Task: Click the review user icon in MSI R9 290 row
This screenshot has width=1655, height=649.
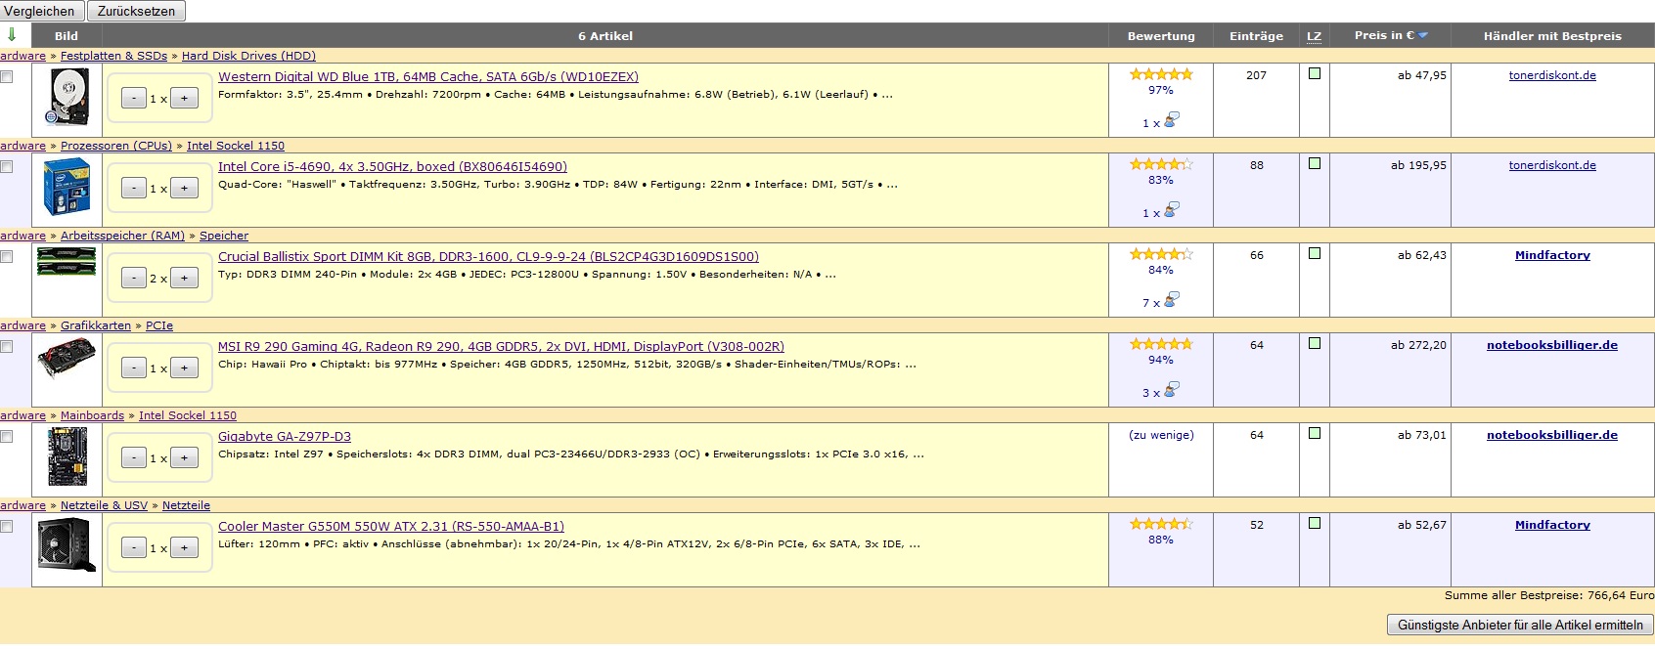Action: (1171, 389)
